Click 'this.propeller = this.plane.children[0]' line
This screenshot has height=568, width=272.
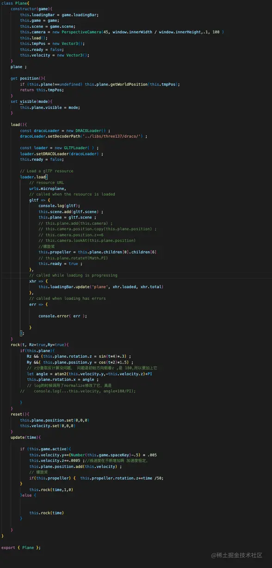98,252
